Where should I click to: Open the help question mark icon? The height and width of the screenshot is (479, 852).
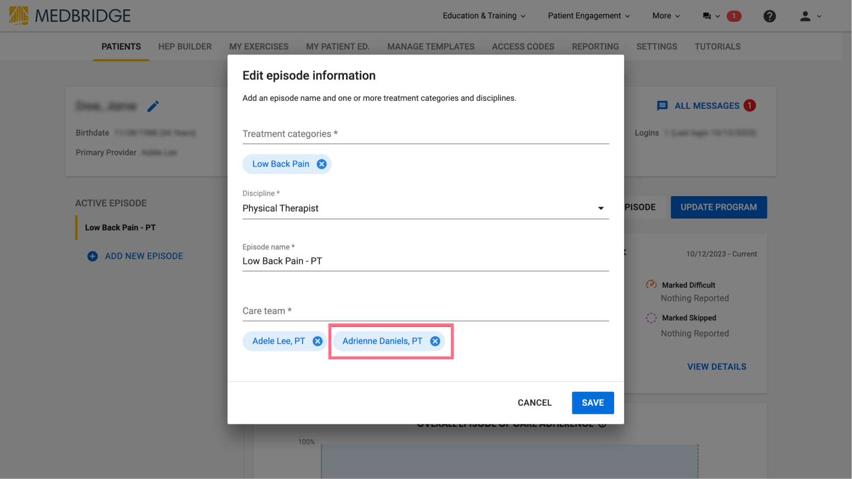click(770, 16)
